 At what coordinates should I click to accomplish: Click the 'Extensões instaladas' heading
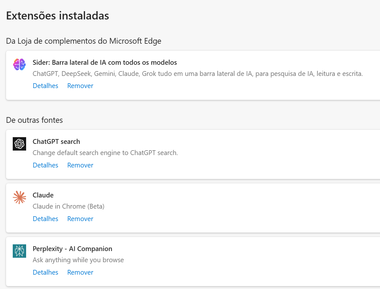(x=57, y=16)
